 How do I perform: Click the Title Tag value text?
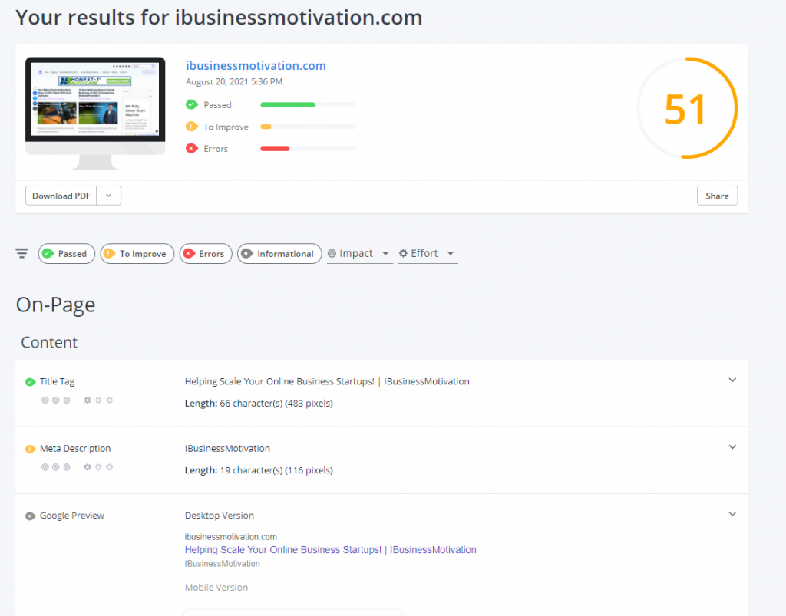(327, 381)
